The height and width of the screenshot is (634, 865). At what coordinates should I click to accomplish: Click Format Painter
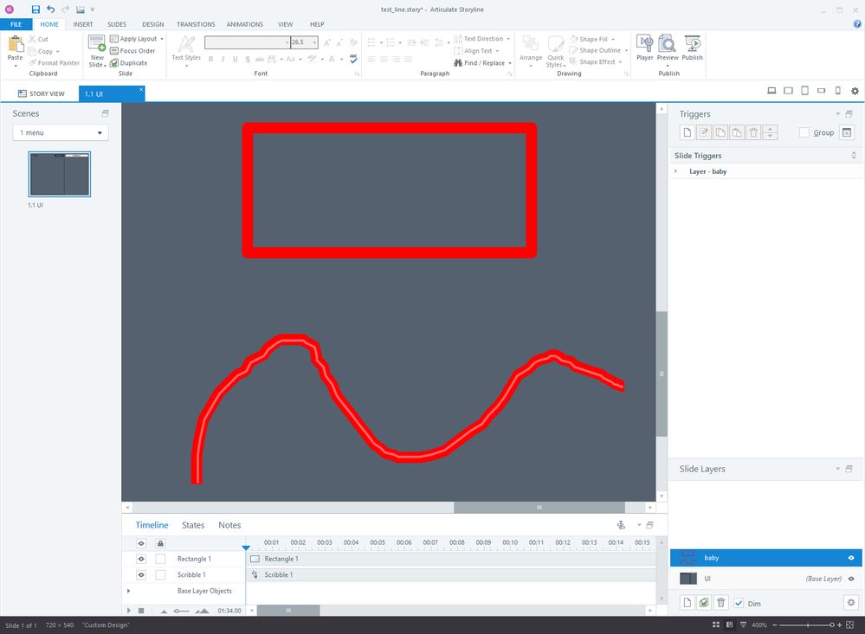point(55,63)
